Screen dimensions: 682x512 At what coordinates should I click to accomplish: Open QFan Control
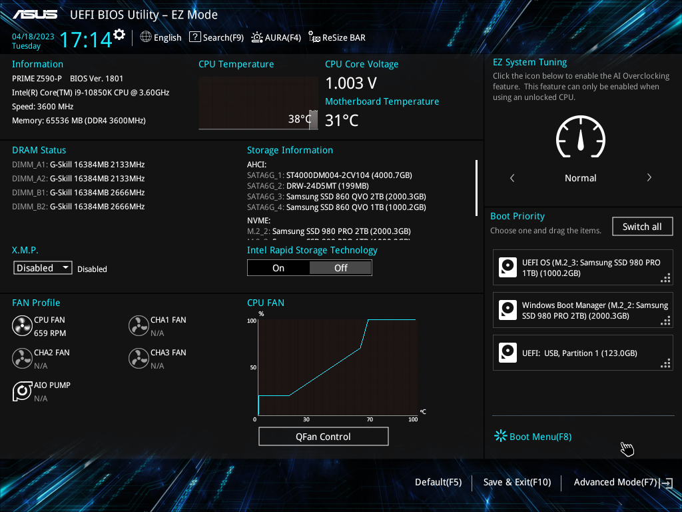(323, 436)
